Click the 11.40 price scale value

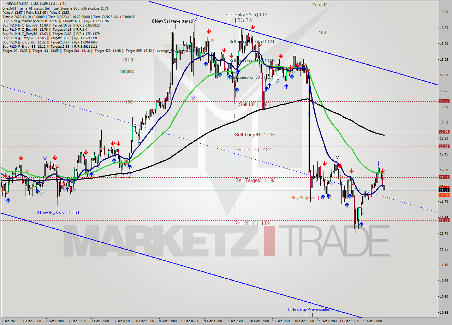pos(444,233)
